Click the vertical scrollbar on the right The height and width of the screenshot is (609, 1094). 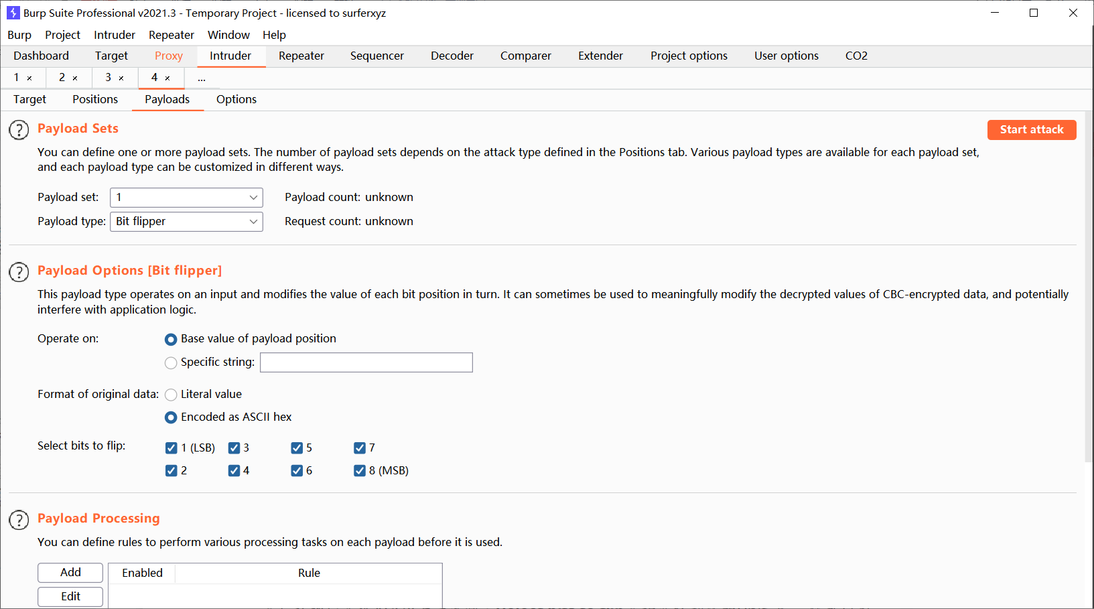click(x=1089, y=288)
